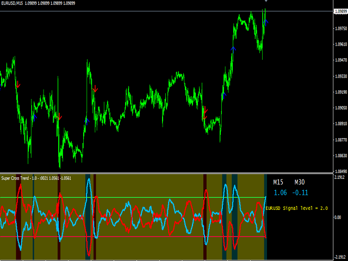Click the 1.08630 price scale label
This screenshot has width=348, height=261.
341,156
